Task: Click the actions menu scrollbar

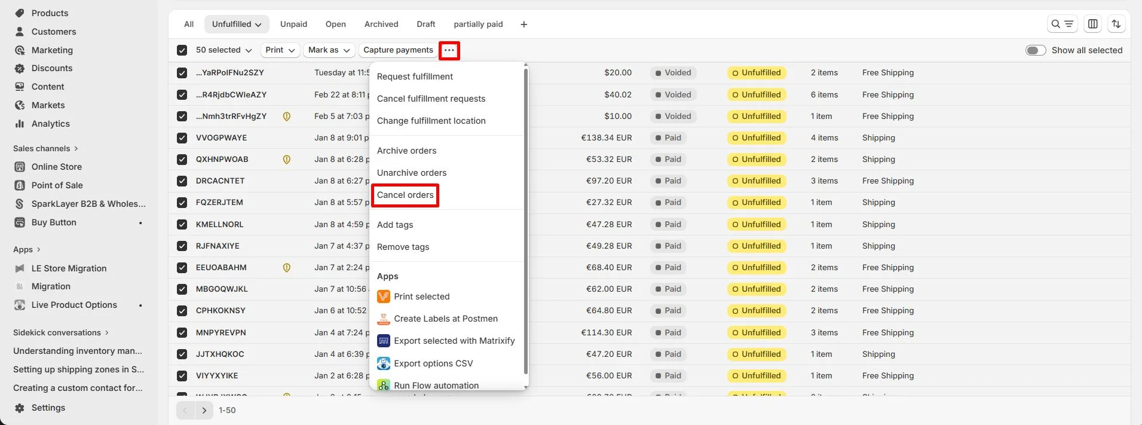Action: click(x=526, y=221)
